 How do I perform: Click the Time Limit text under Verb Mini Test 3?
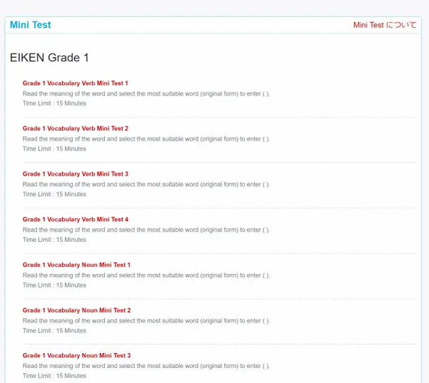(x=54, y=194)
